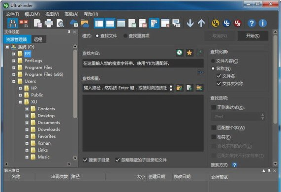Click the last folder icon beside path field

(x=199, y=88)
